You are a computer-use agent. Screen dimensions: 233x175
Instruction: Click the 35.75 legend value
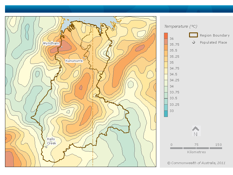[174, 44]
